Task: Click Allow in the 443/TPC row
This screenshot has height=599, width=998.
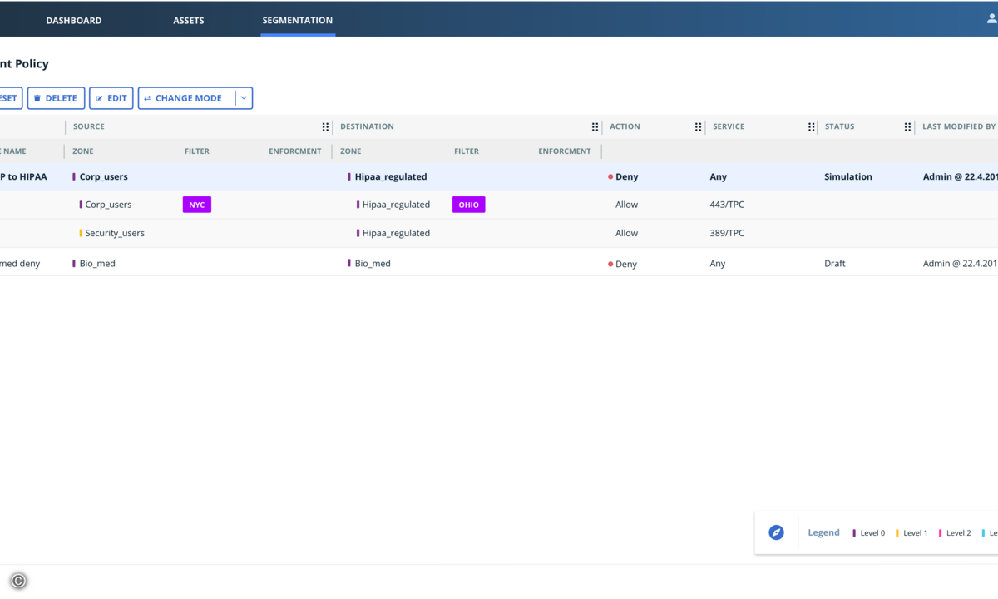Action: coord(626,205)
